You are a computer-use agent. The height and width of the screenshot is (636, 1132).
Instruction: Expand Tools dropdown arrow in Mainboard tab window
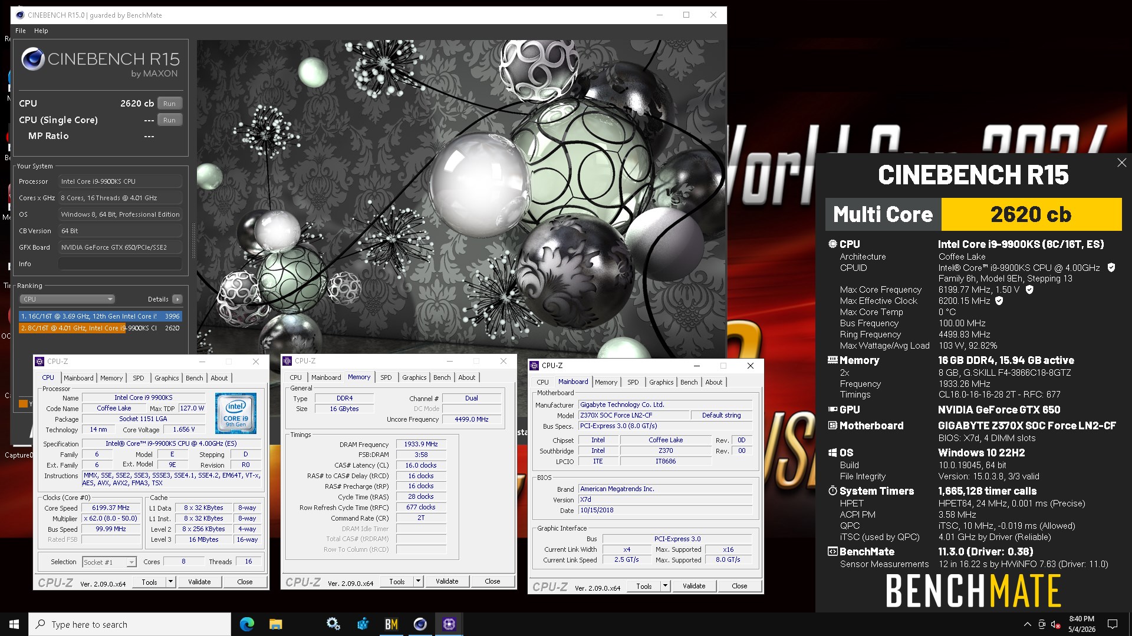pos(665,586)
